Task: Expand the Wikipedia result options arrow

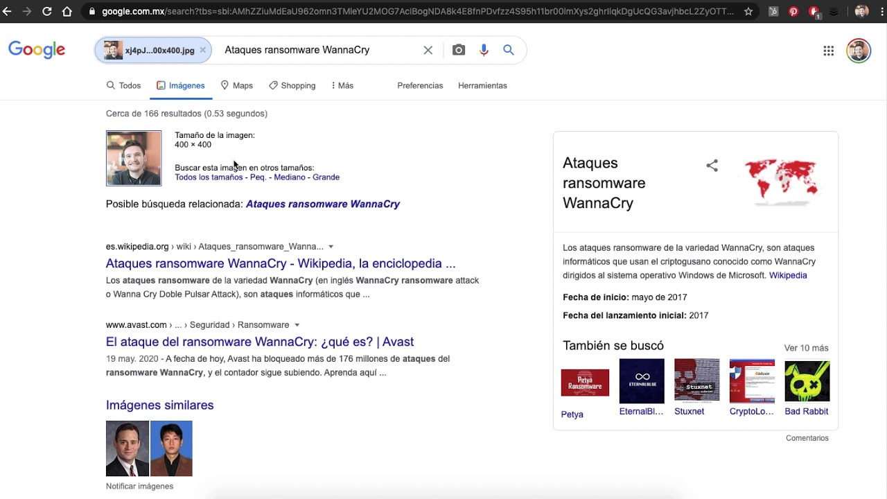Action: (331, 247)
